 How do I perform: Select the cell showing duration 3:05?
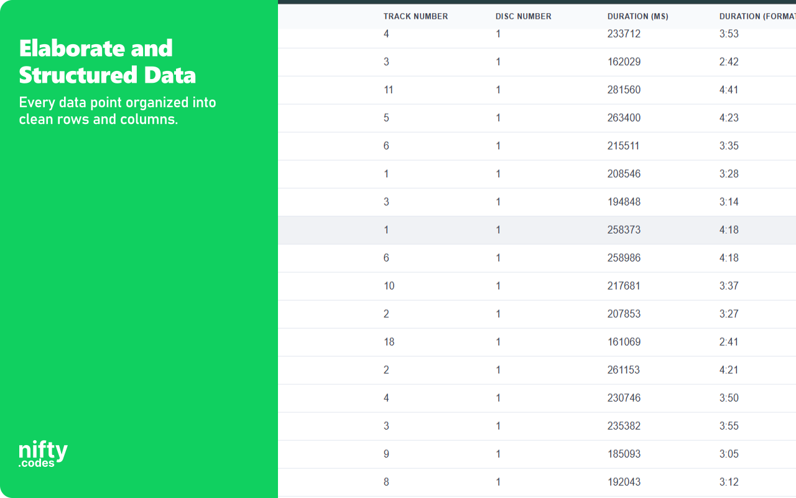[x=728, y=454]
